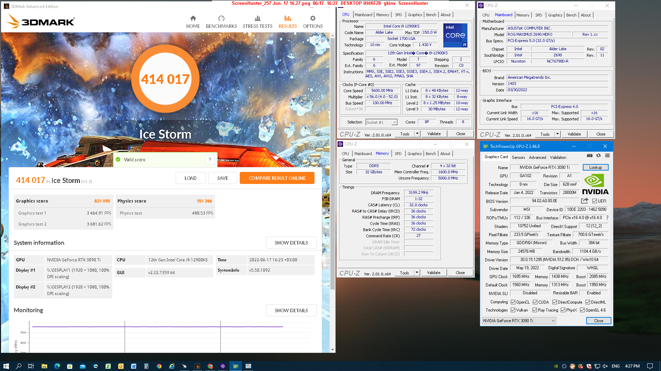
Task: Open the Socket #1 selection dropdown in CPU-Z
Action: (381, 122)
